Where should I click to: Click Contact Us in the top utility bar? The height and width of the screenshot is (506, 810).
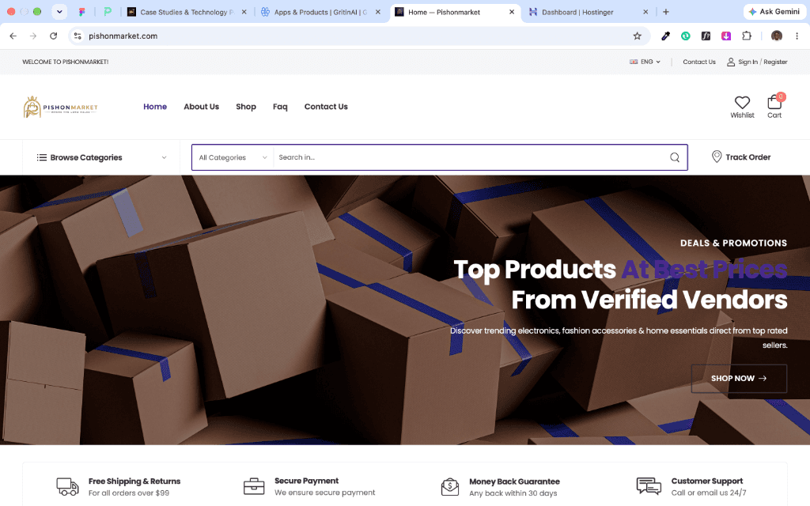coord(699,62)
